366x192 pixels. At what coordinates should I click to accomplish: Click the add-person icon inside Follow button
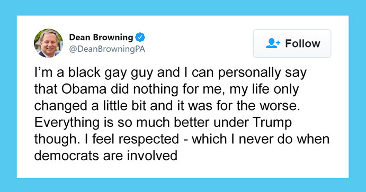[273, 43]
